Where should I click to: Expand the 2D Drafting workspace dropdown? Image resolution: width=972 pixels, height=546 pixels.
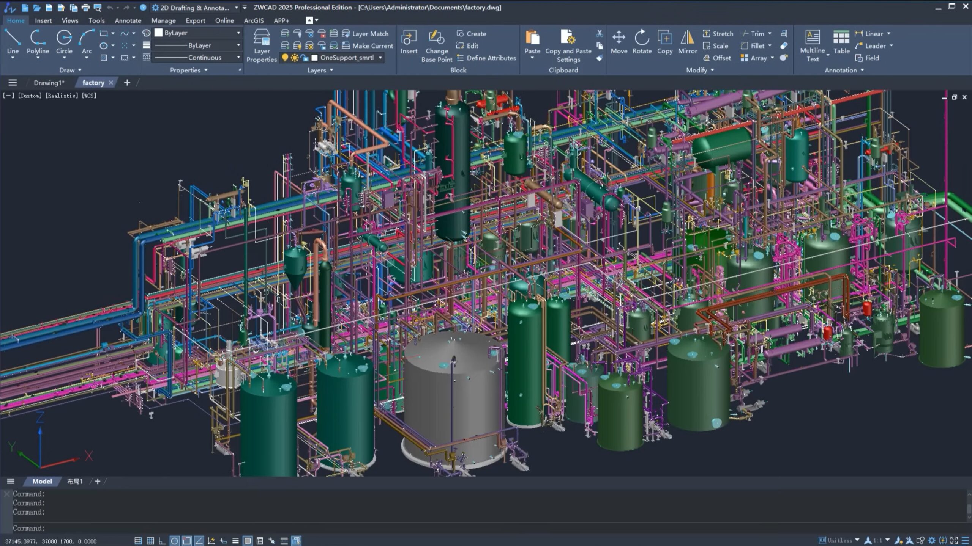click(236, 8)
